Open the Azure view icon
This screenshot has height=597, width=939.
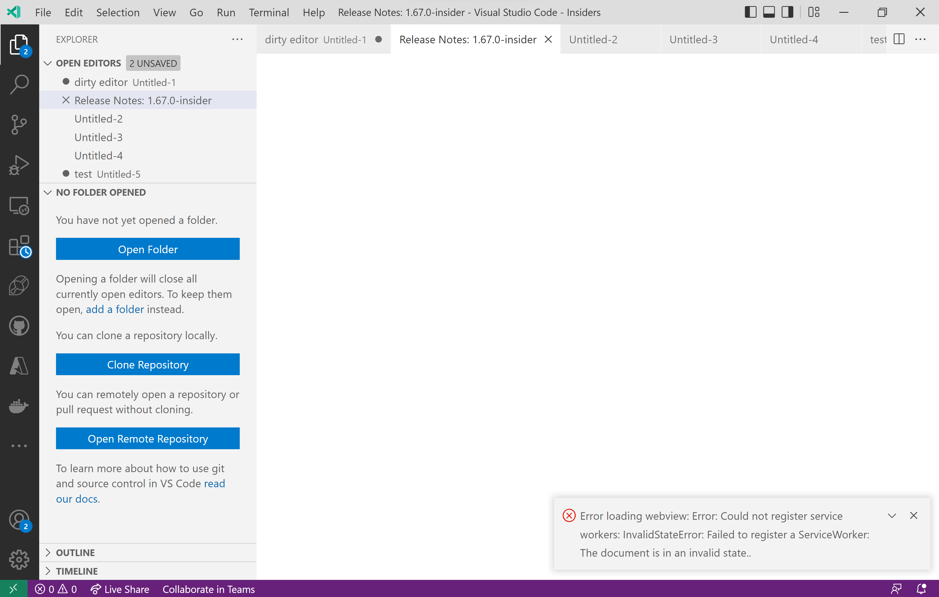[19, 366]
